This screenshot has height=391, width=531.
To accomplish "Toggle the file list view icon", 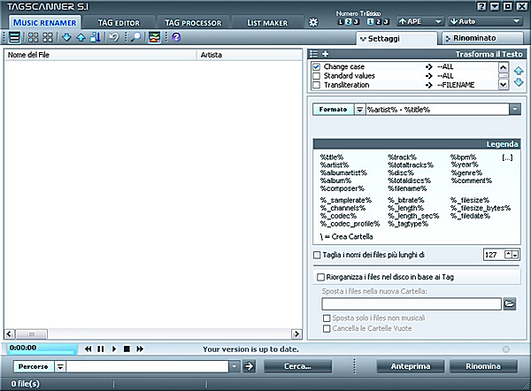I will (x=14, y=37).
